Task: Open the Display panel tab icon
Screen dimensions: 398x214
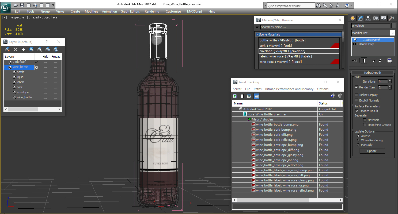Action: tap(384, 18)
